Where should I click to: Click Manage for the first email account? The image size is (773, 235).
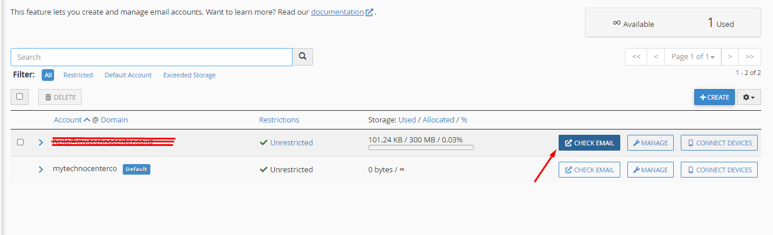point(650,143)
